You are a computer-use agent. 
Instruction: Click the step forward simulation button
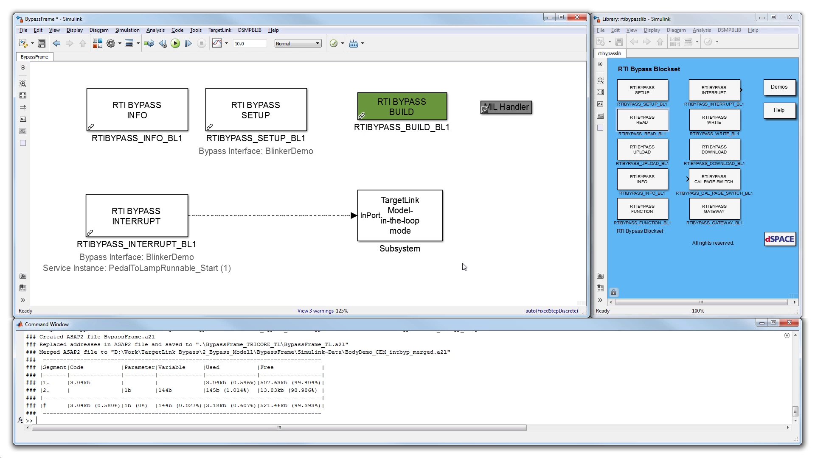coord(188,43)
